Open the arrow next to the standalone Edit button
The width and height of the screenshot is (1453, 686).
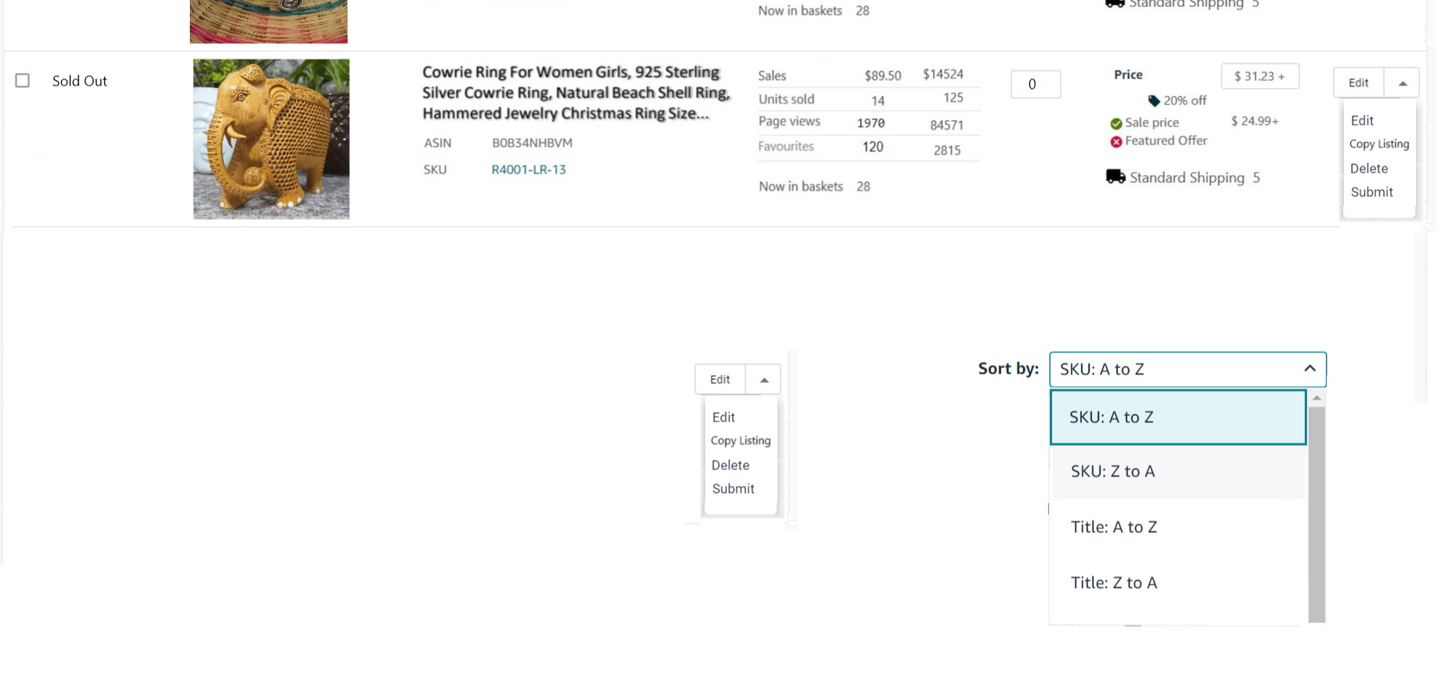click(x=763, y=380)
